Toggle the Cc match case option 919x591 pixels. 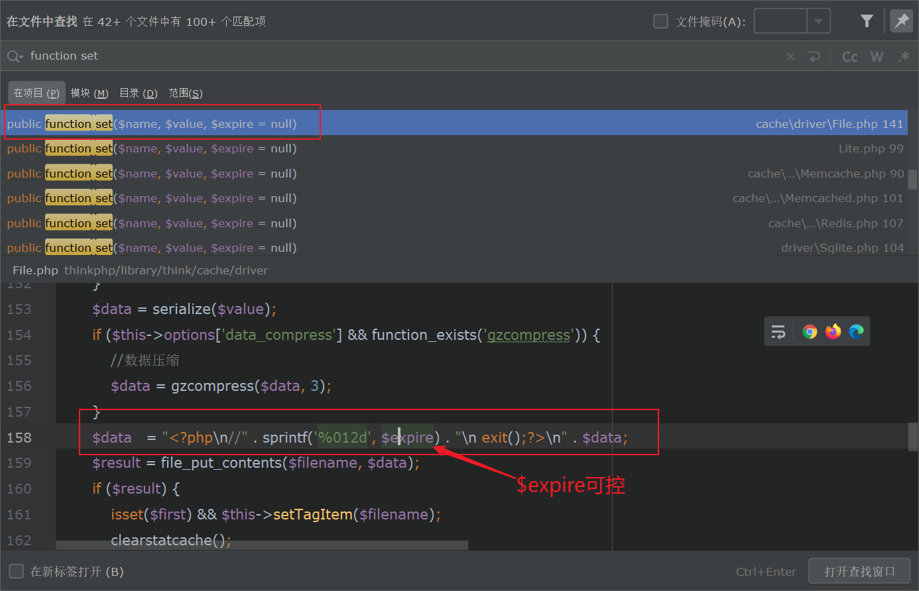pos(849,57)
